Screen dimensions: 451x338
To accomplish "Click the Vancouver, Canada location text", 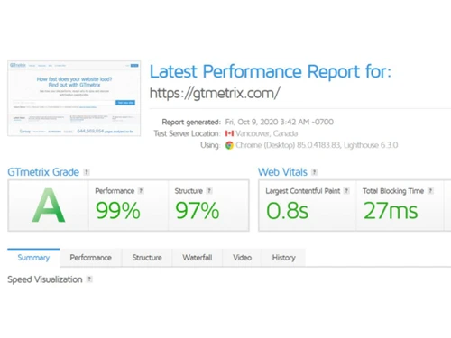I will 267,133.
